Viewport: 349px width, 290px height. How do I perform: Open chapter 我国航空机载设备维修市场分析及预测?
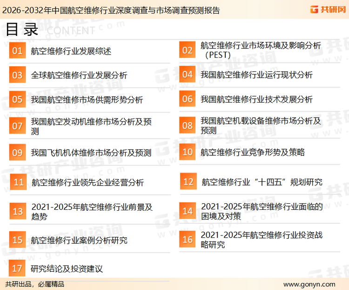click(261, 125)
